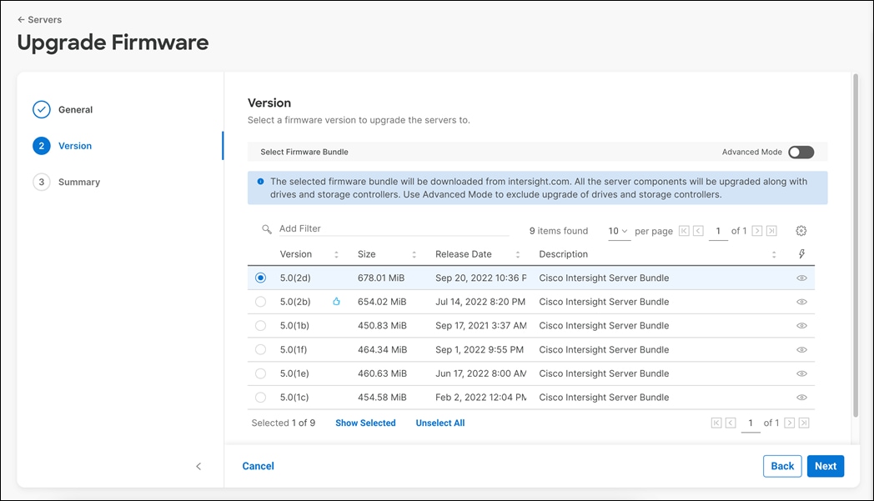Proceed by clicking Next
The image size is (874, 501).
coord(825,466)
